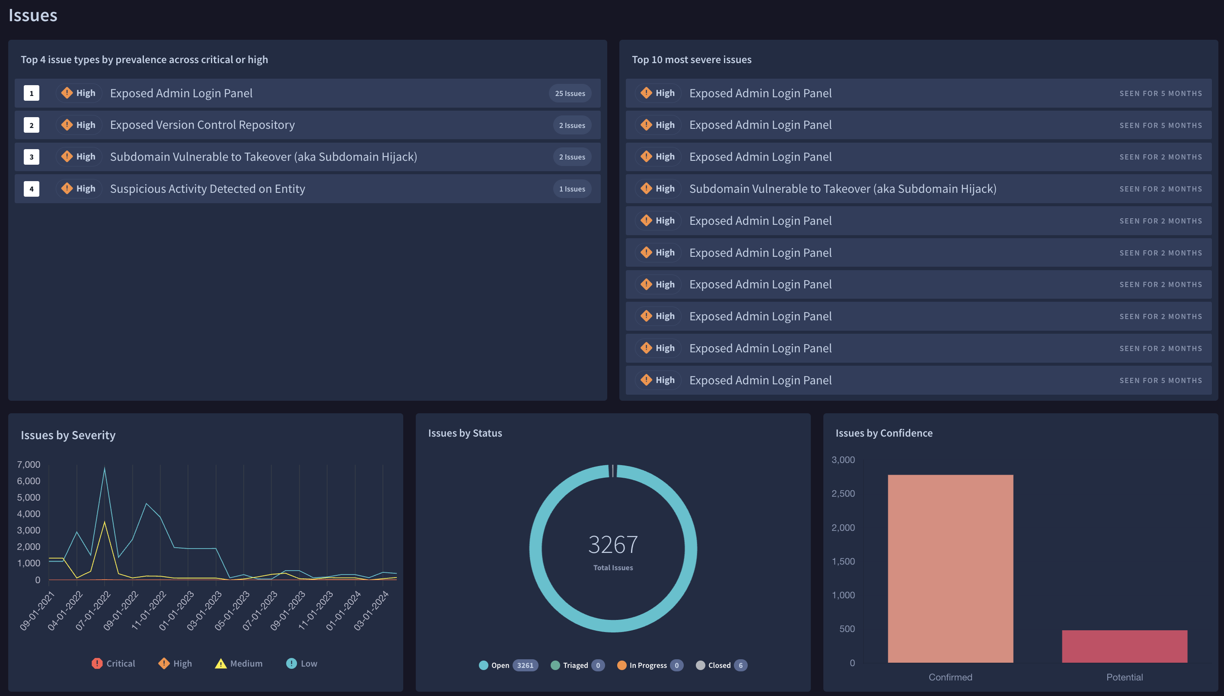Image resolution: width=1224 pixels, height=696 pixels.
Task: Click the Potential bar in confidence chart
Action: [x=1124, y=646]
